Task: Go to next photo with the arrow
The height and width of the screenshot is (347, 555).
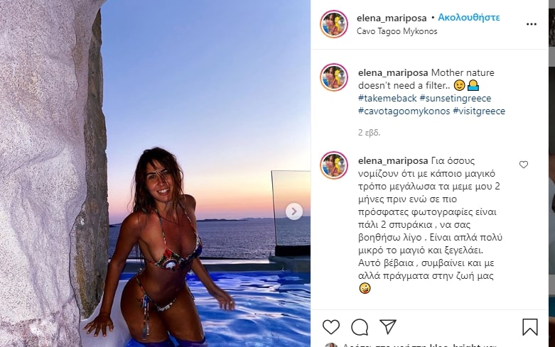Action: (x=294, y=211)
